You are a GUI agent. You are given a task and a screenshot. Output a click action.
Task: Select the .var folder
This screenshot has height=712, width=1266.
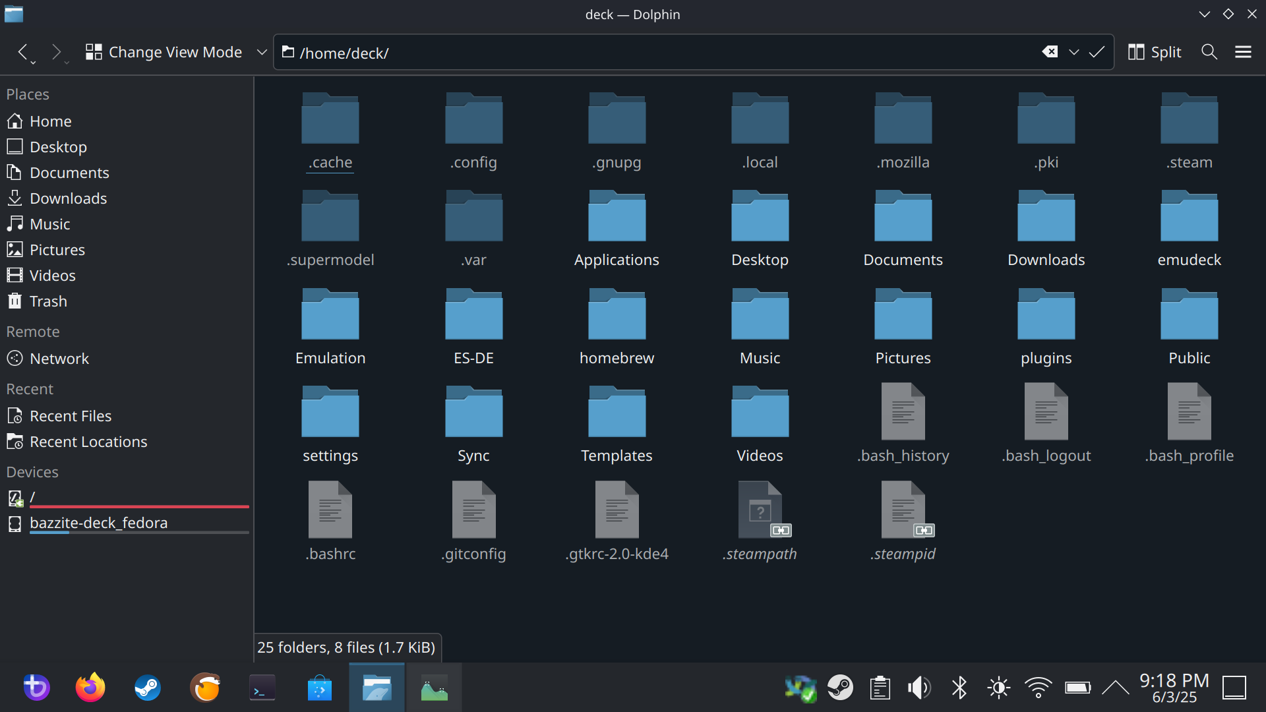473,229
